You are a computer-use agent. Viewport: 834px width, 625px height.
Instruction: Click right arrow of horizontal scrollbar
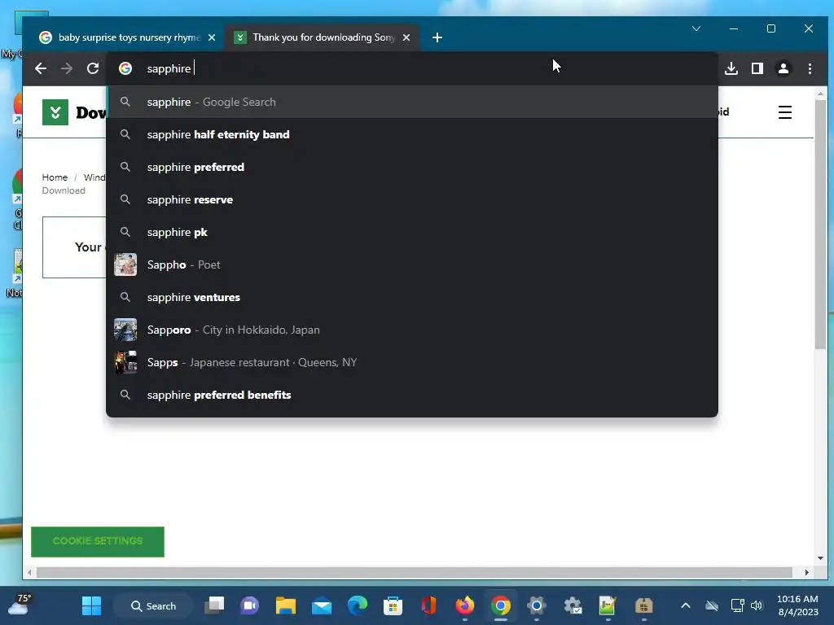(807, 572)
